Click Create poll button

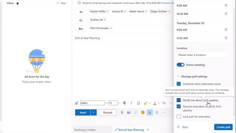tap(223, 127)
